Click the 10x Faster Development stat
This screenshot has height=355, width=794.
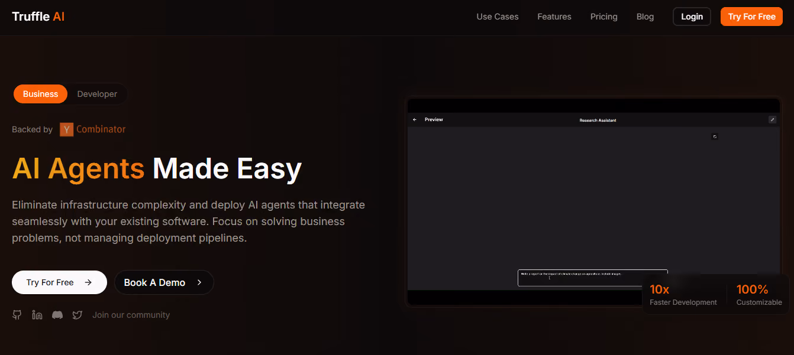point(683,295)
